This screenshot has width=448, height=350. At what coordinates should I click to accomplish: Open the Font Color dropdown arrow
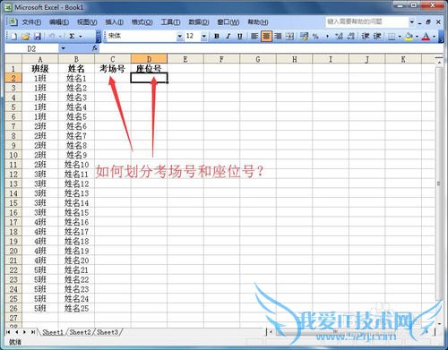pyautogui.click(x=435, y=37)
